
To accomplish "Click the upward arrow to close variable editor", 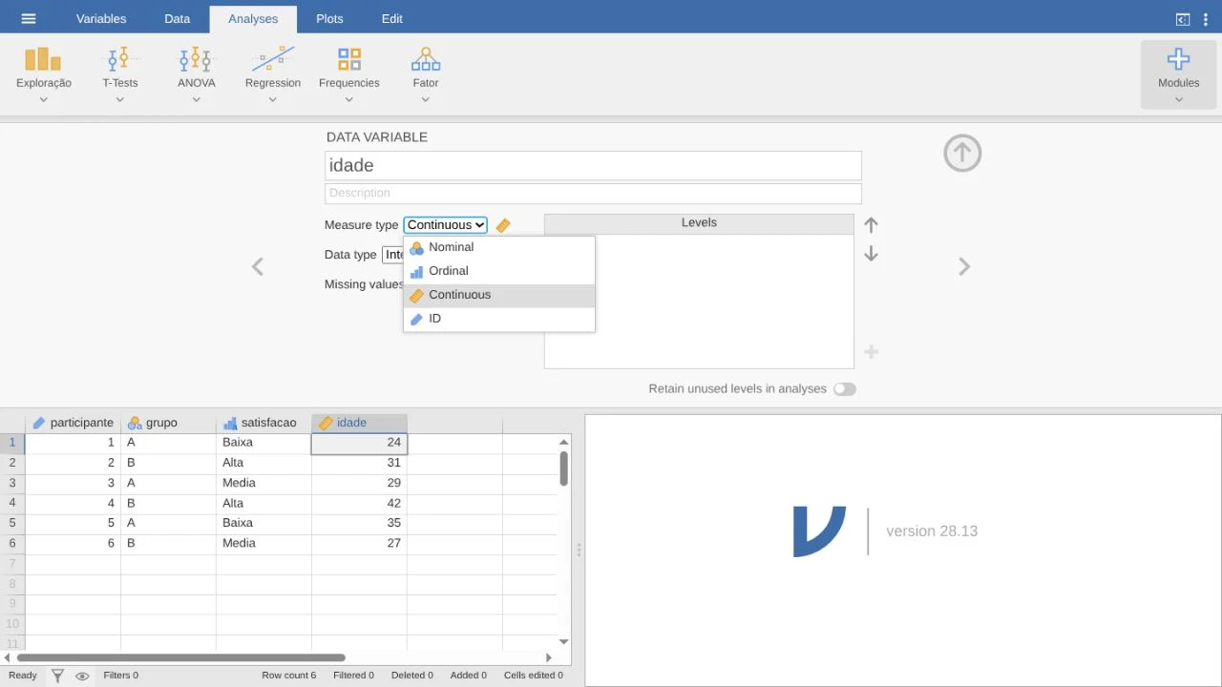I will coord(962,153).
